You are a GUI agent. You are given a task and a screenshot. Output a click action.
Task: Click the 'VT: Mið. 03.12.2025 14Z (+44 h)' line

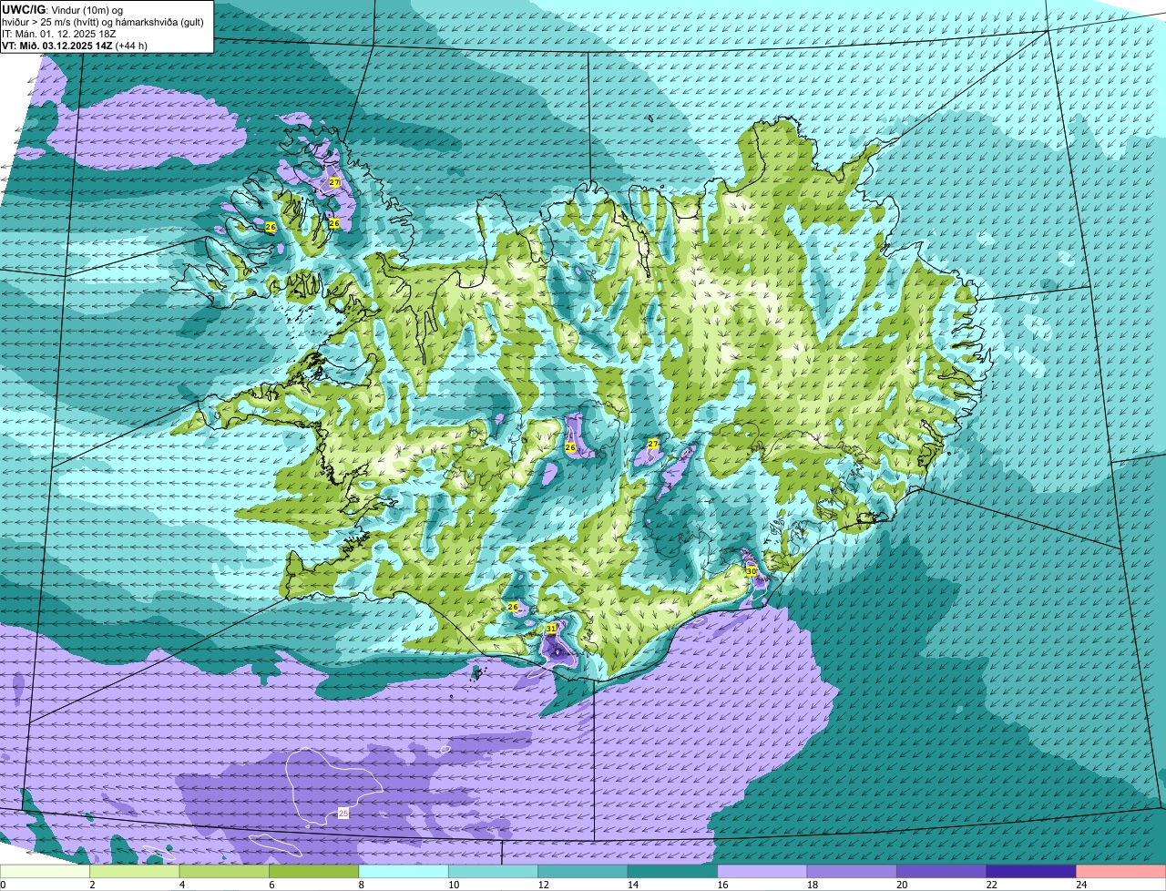(x=75, y=46)
